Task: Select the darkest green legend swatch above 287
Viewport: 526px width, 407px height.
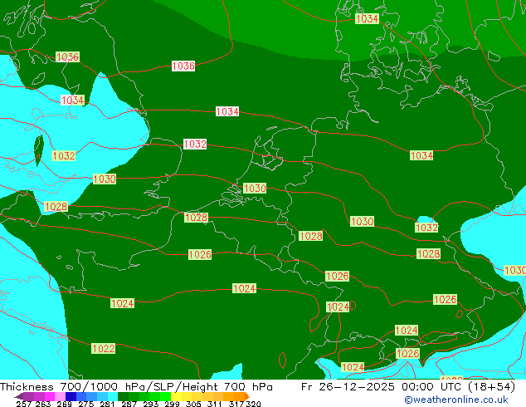Action: pyautogui.click(x=123, y=396)
